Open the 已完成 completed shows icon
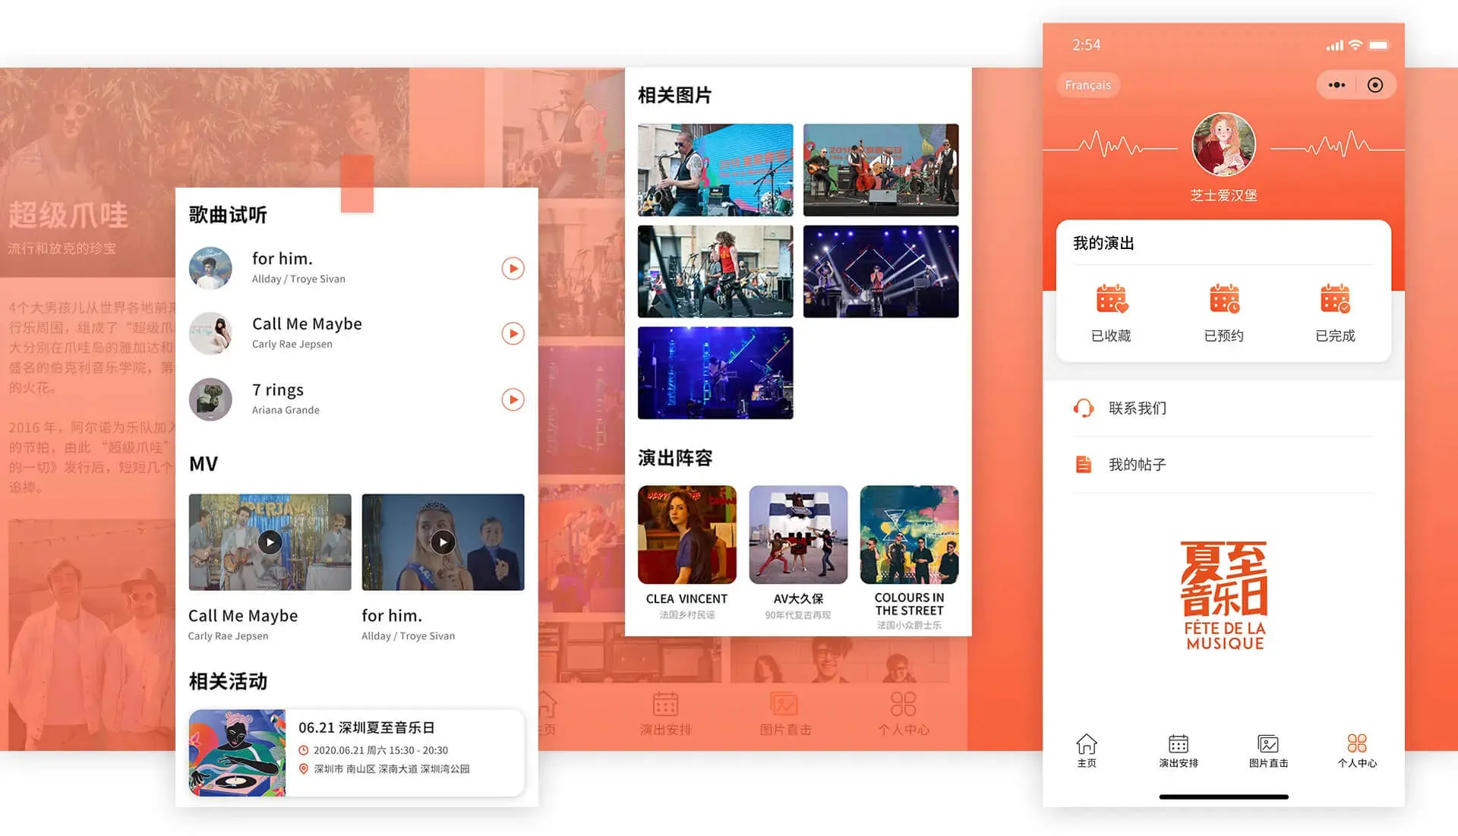The height and width of the screenshot is (836, 1458). (x=1335, y=299)
